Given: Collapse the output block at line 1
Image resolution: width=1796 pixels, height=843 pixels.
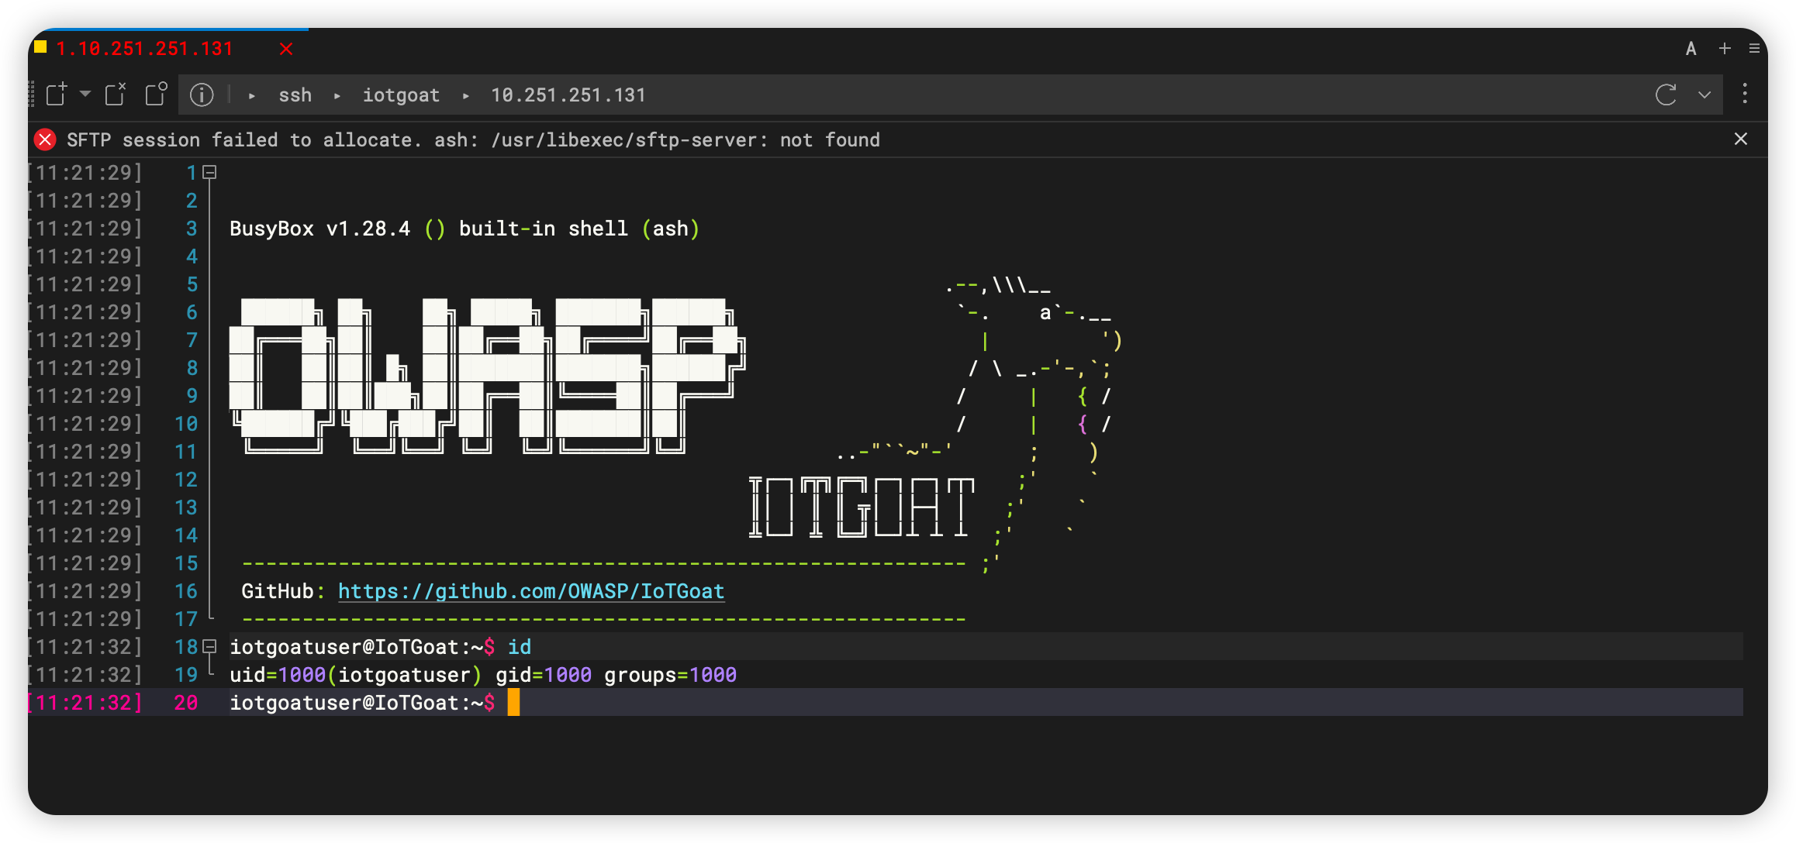Looking at the screenshot, I should click(209, 173).
